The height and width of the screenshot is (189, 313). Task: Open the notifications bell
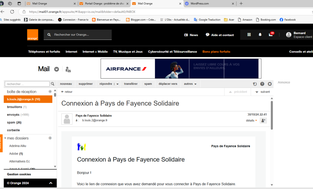(260, 35)
